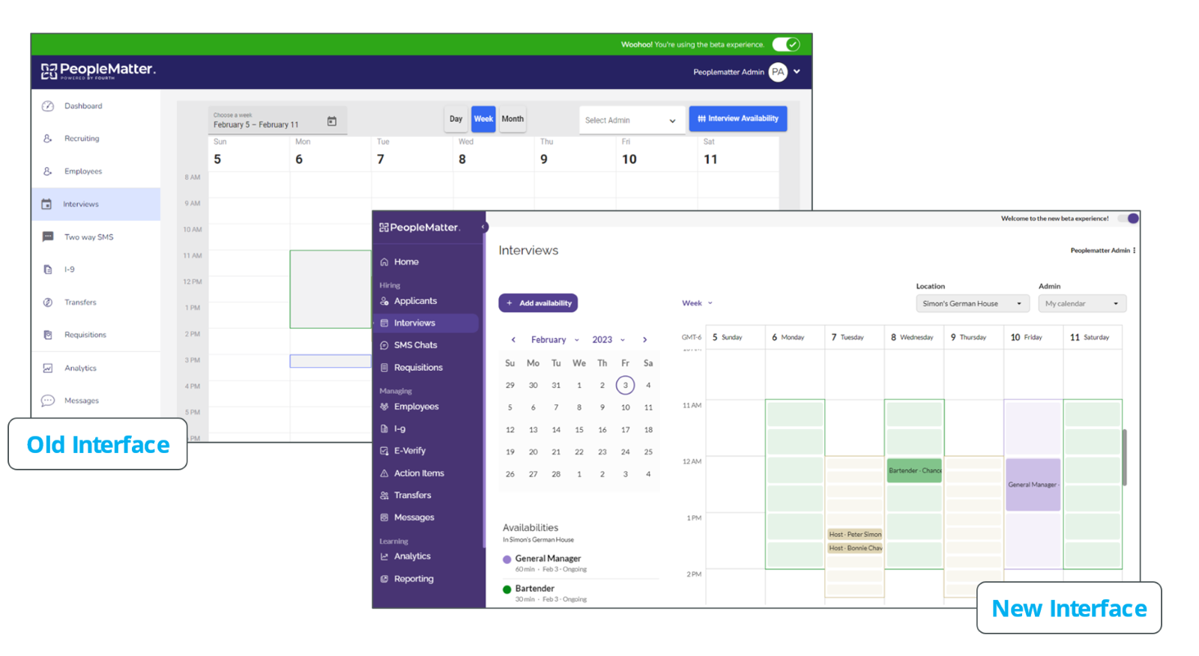This screenshot has width=1199, height=656.
Task: Expand the Simon's German House location dropdown
Action: (x=972, y=304)
